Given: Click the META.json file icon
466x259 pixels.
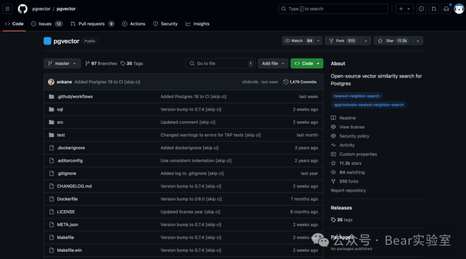Looking at the screenshot, I should tap(51, 224).
